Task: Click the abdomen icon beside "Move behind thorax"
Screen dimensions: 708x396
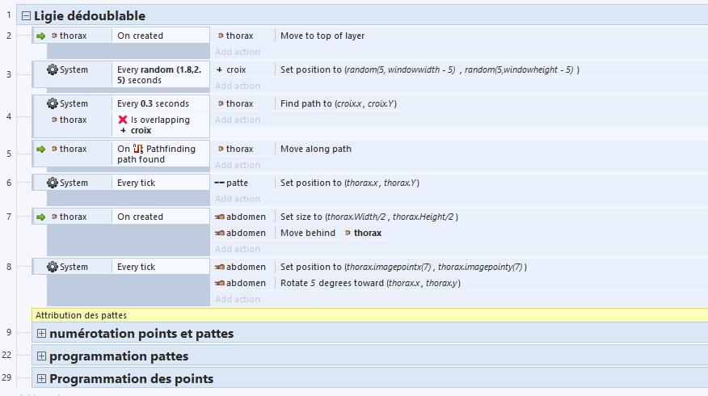Action: (x=219, y=233)
